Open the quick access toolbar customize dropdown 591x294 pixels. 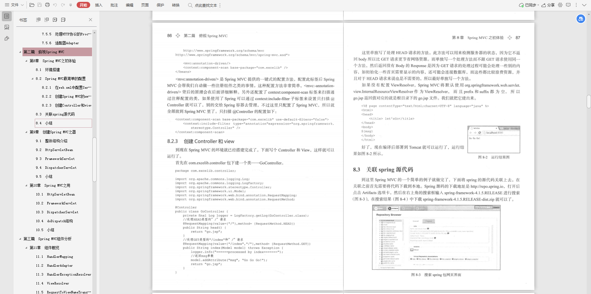(70, 5)
